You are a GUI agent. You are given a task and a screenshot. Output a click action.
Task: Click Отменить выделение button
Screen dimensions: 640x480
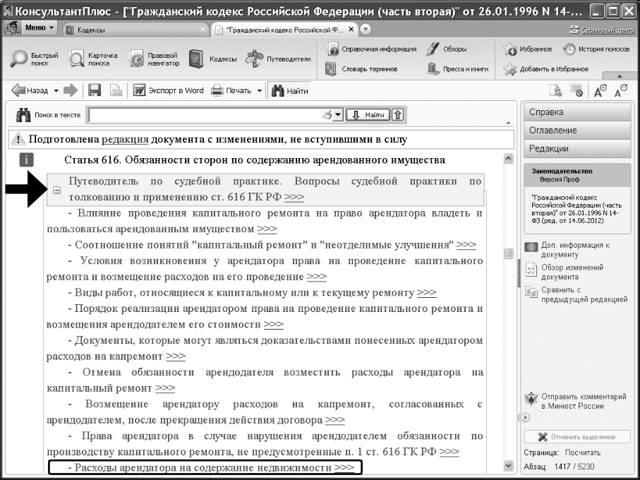coord(577,437)
